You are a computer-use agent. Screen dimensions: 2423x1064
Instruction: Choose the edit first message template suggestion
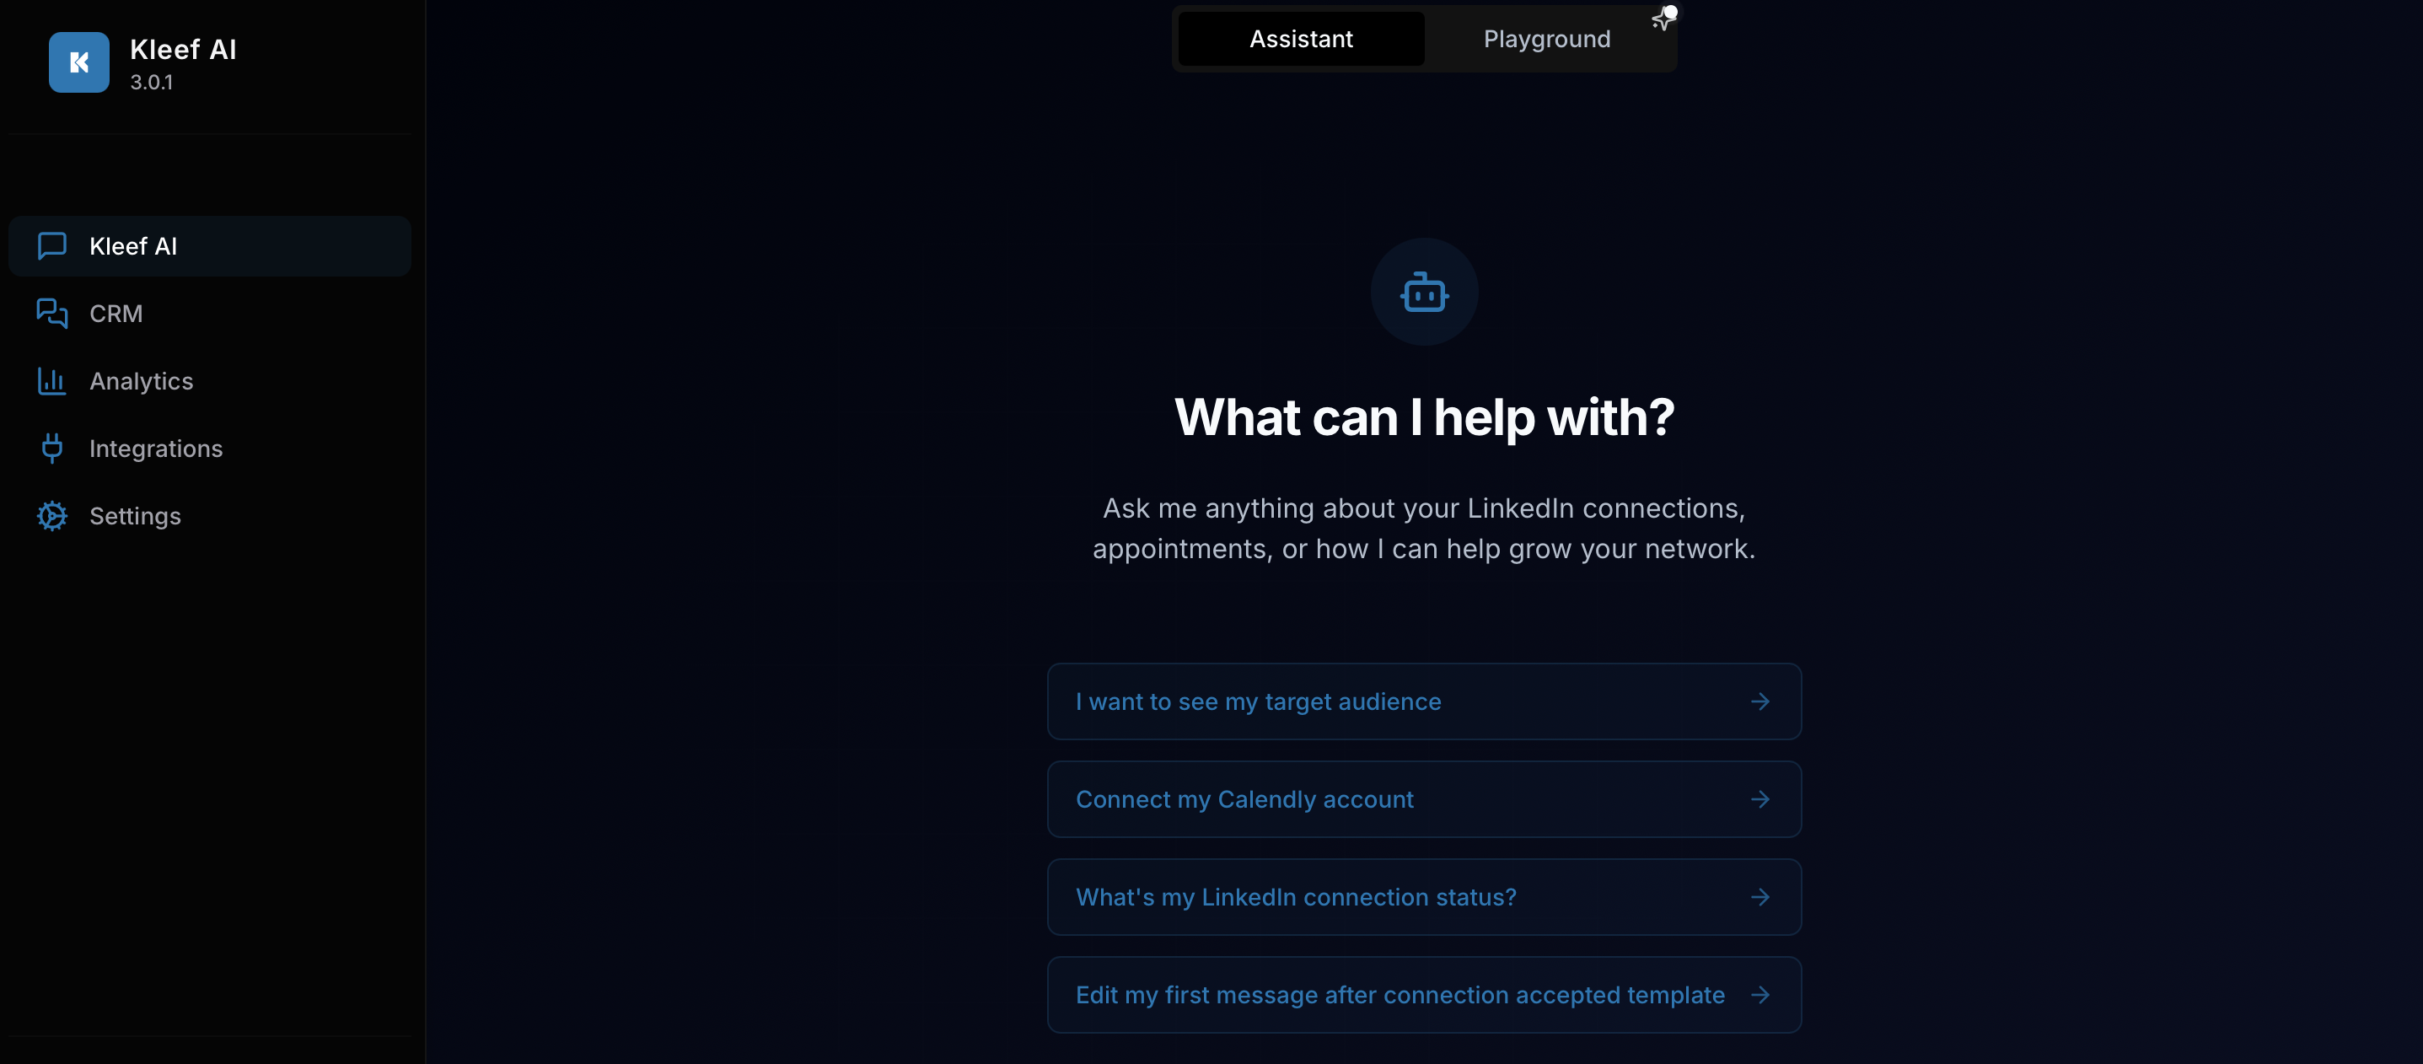(x=1399, y=996)
